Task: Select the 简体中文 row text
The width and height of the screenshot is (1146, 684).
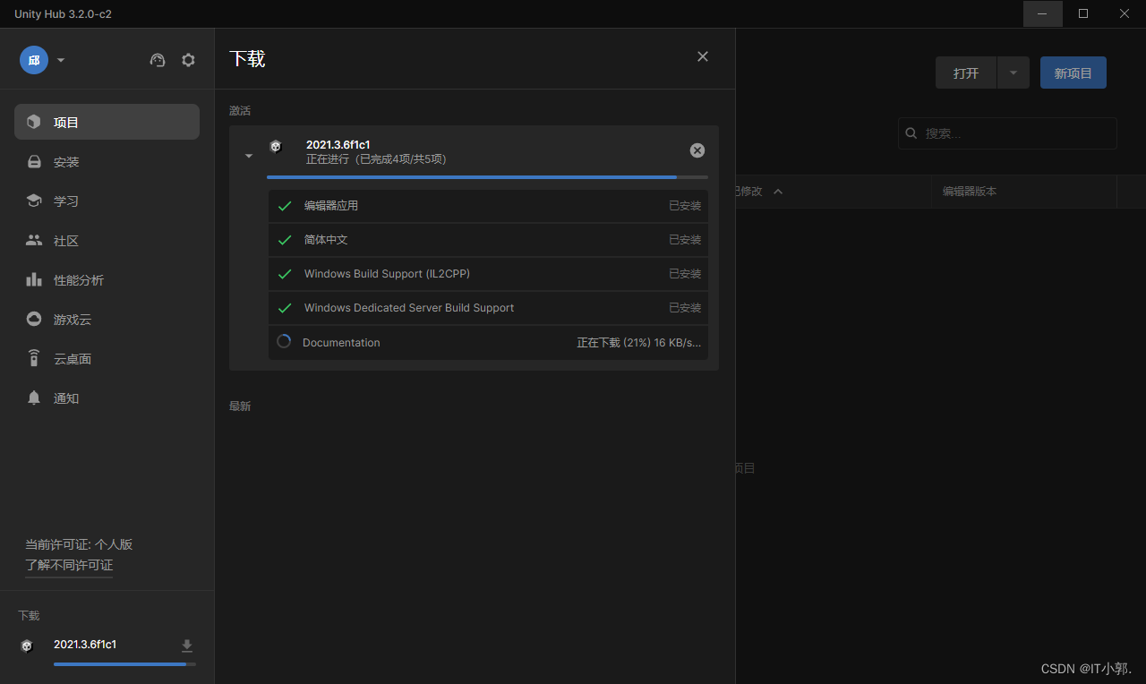Action: point(326,240)
